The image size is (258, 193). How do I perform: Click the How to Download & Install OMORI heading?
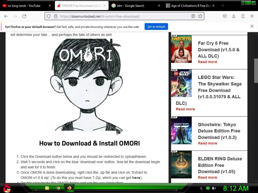pos(89,143)
